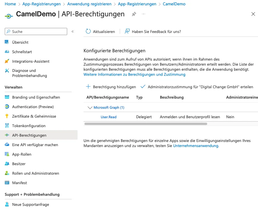This screenshot has width=258, height=210.
Task: Open Authentication (Preview)
Action: (33, 107)
